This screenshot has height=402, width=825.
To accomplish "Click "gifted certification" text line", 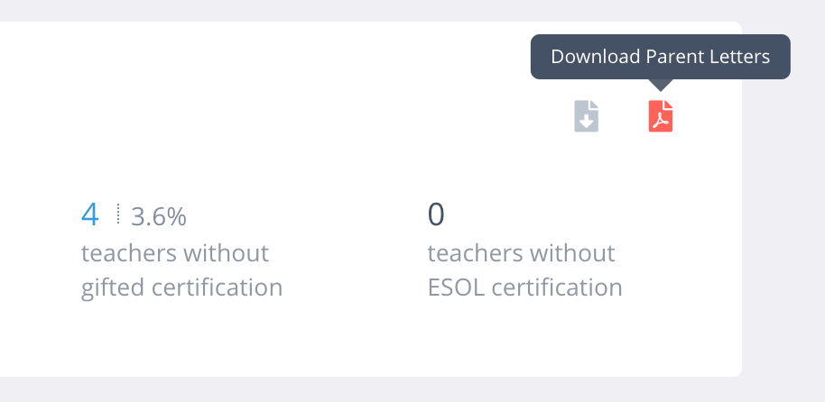I will coord(181,288).
